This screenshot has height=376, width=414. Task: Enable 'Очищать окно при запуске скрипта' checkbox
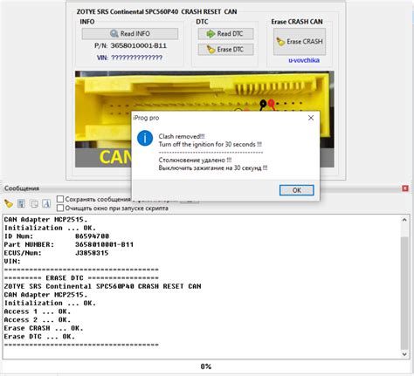[60, 208]
